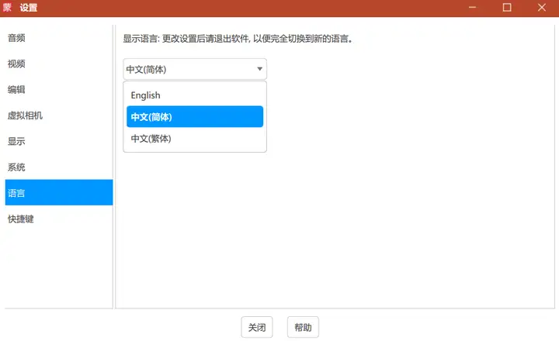Select the highlighted 语言 sidebar item
The width and height of the screenshot is (559, 341).
pyautogui.click(x=59, y=192)
